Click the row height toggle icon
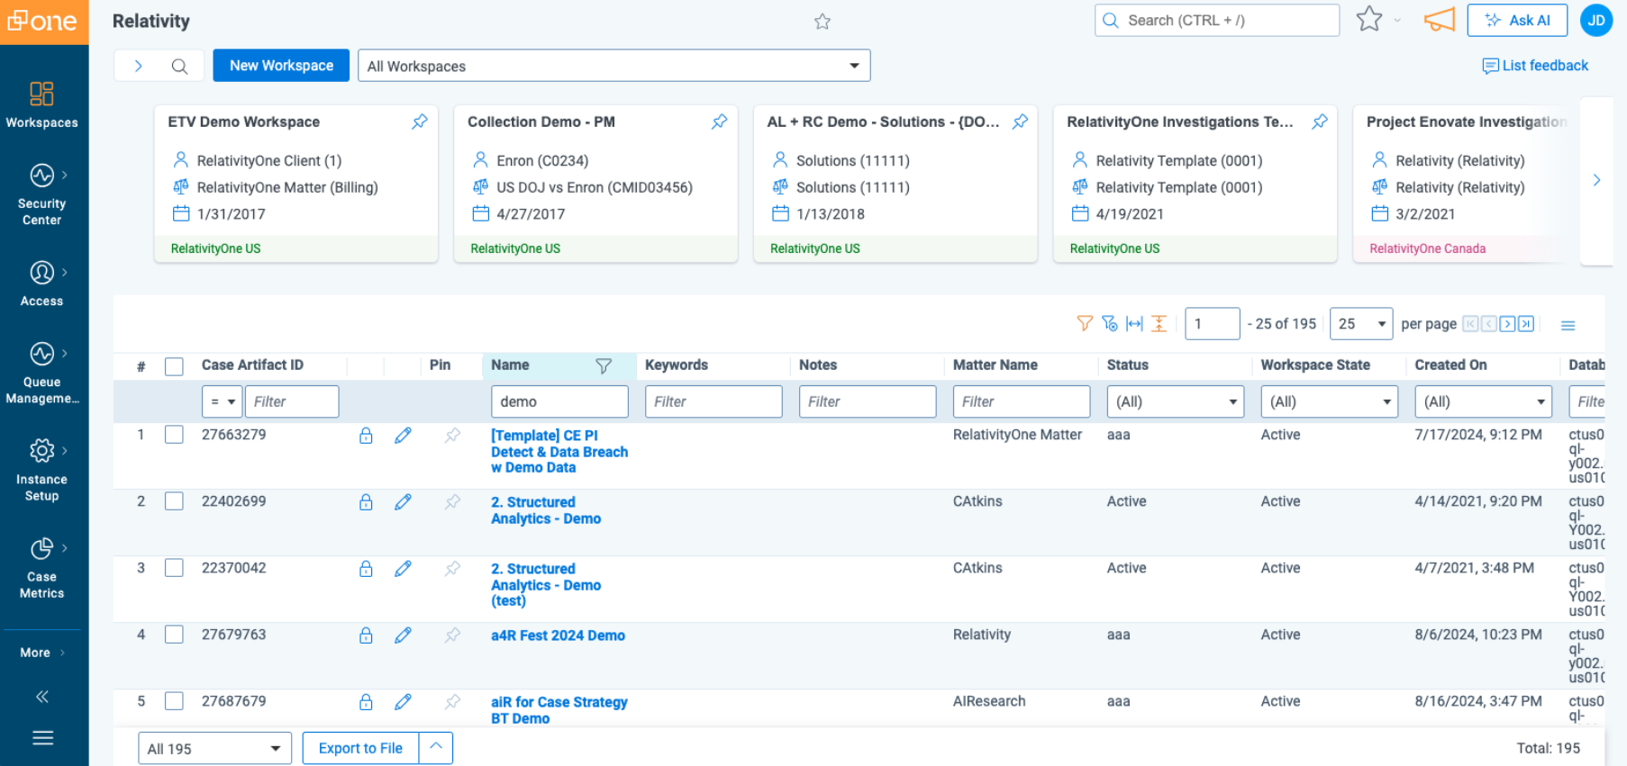The width and height of the screenshot is (1627, 766). [x=1159, y=323]
